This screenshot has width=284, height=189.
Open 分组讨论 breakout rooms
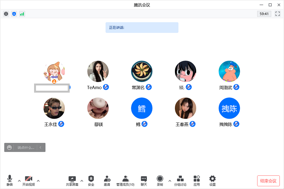[x=180, y=181]
